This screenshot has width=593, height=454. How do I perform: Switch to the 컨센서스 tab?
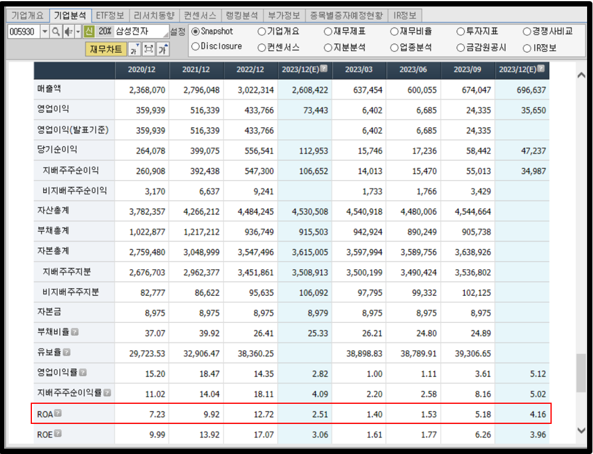coord(200,15)
